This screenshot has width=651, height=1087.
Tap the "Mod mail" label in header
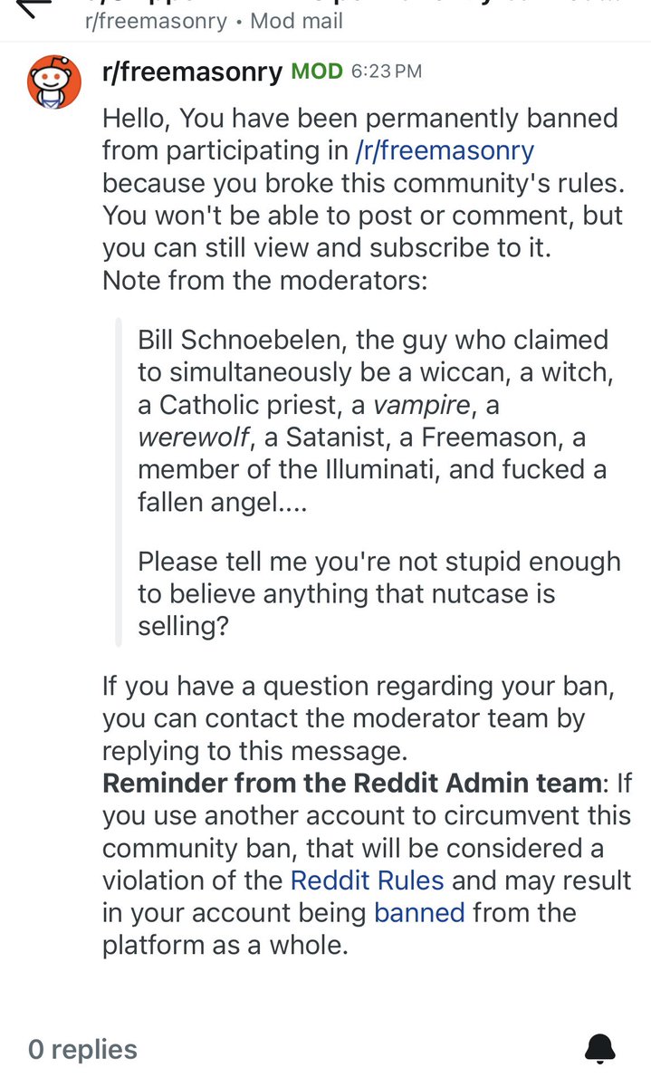tap(296, 21)
